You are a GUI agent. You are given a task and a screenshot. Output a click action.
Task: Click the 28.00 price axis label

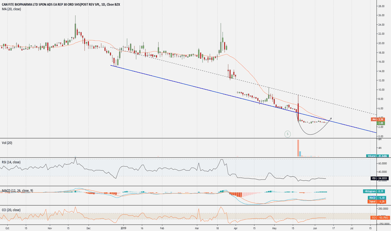click(381, 6)
